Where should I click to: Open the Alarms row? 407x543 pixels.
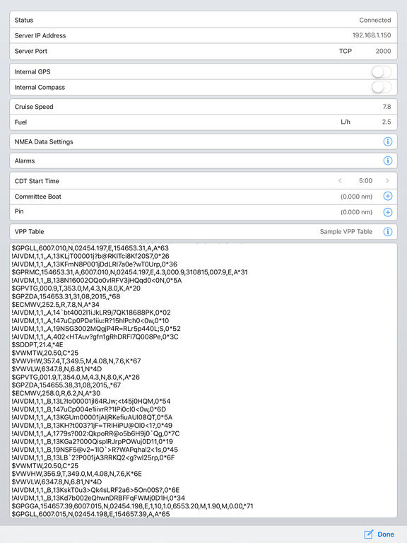coord(203,160)
